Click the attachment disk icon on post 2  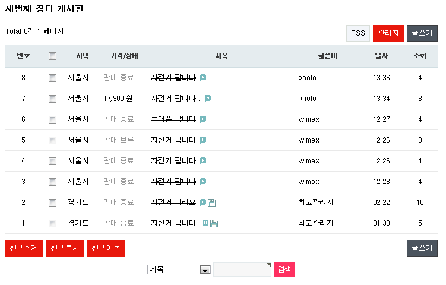pyautogui.click(x=212, y=202)
